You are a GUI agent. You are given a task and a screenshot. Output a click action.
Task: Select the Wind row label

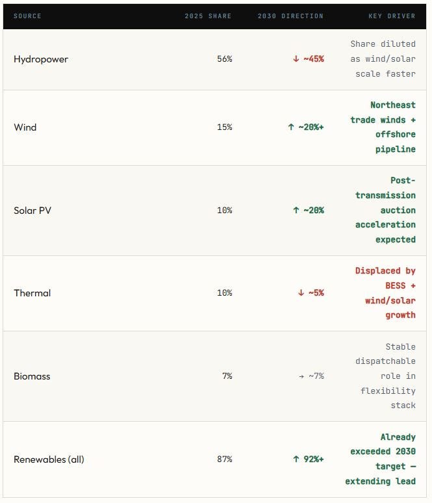[x=25, y=127]
